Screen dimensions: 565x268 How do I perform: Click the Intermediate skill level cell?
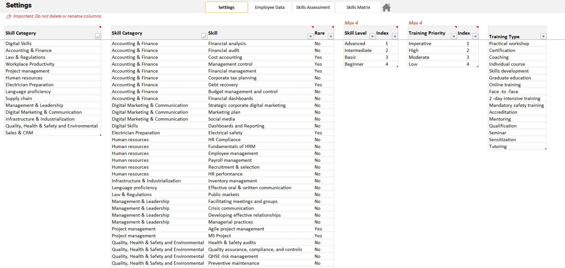(359, 50)
